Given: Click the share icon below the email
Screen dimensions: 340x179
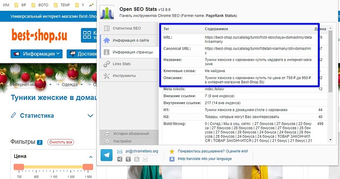Looking at the screenshot, I should coord(120,159).
